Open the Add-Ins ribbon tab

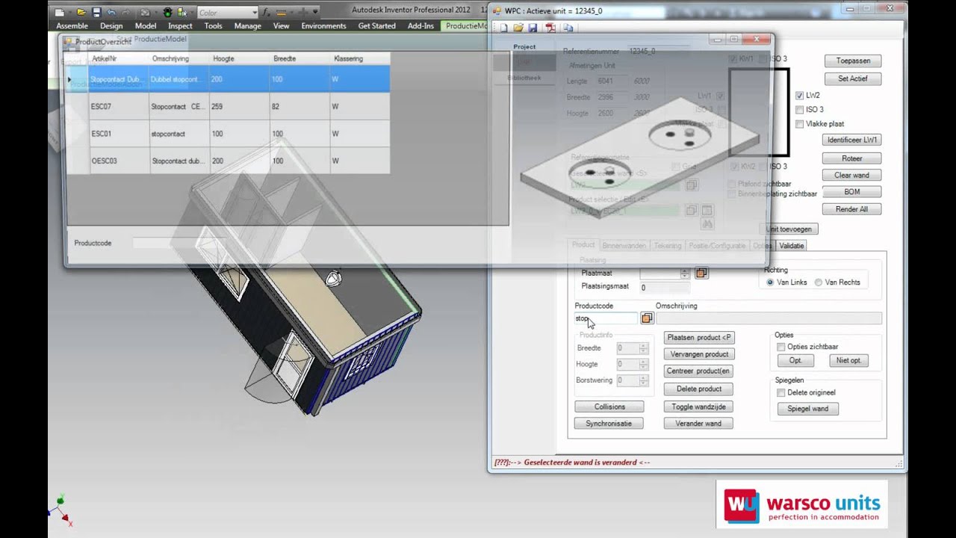click(x=420, y=25)
